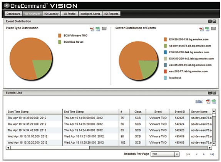Open the Records Per Page dropdown
The image size is (221, 162).
click(x=177, y=154)
